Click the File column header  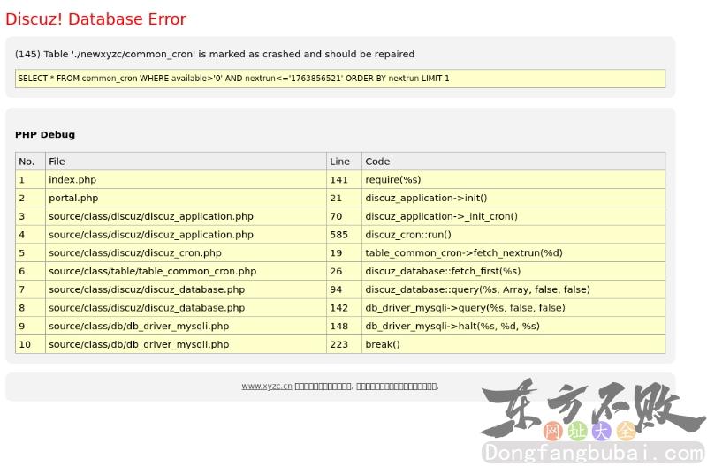point(57,162)
